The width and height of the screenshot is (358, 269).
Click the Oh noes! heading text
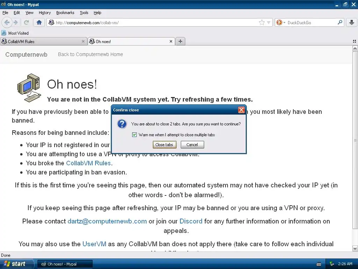click(x=72, y=84)
